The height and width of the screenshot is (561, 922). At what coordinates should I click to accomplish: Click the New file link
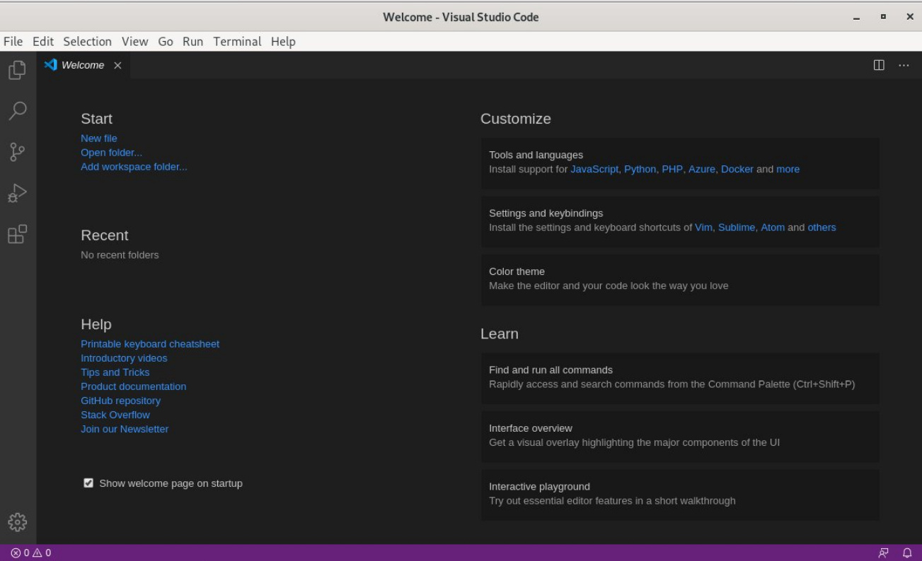point(99,138)
